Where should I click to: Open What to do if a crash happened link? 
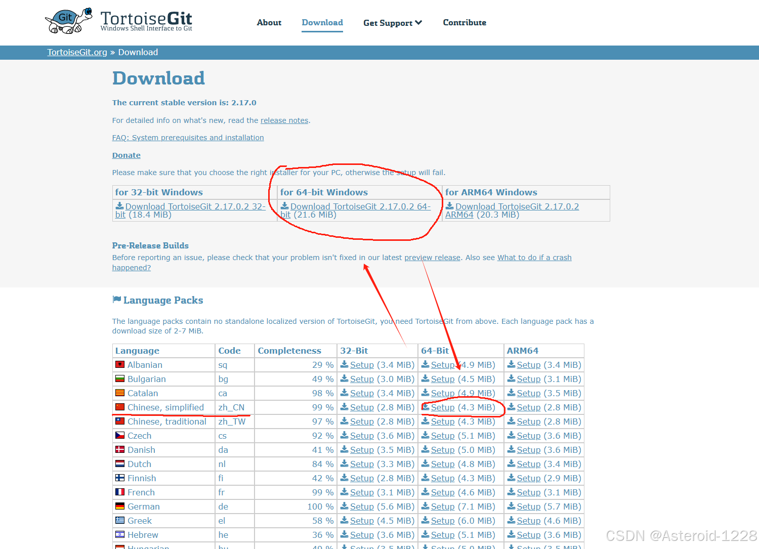point(534,258)
